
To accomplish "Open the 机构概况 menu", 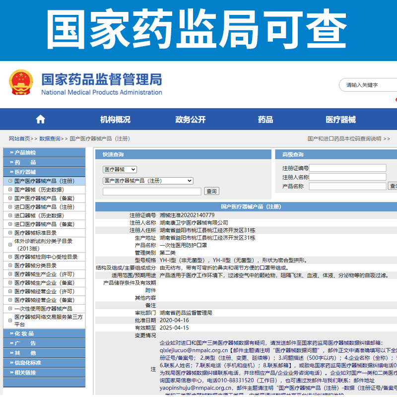I will click(115, 120).
